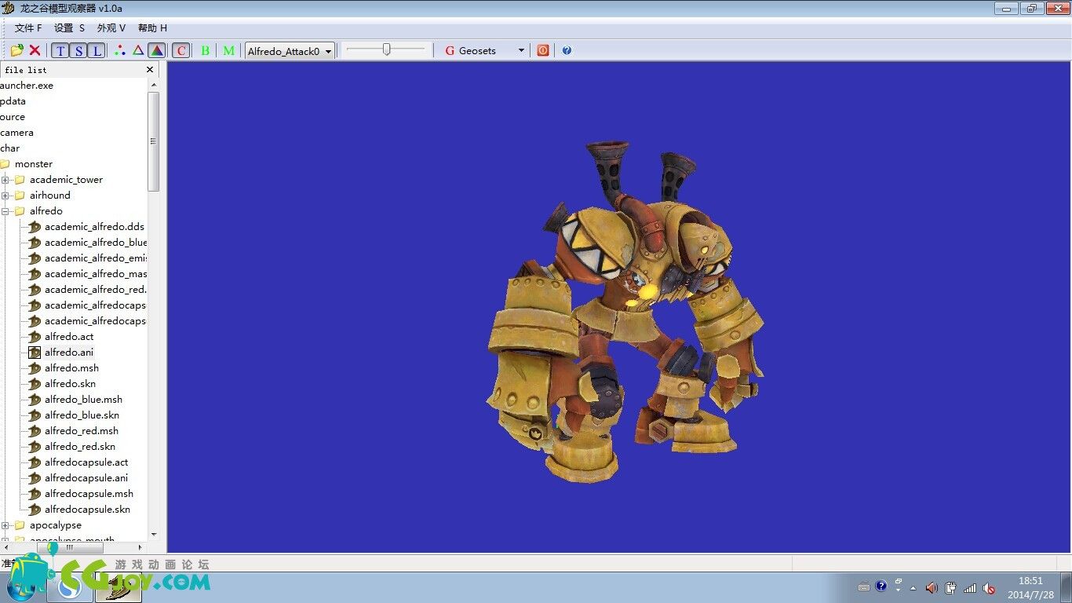Switch to solid shaded triangle display mode

coord(157,50)
